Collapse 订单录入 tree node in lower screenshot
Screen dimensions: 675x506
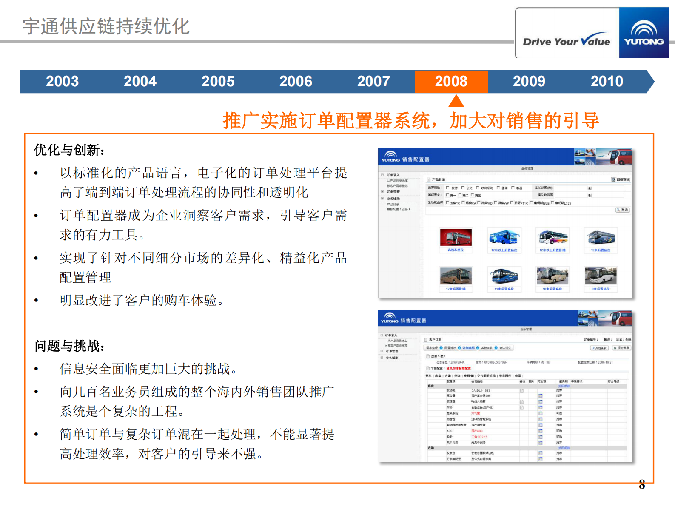pos(382,335)
